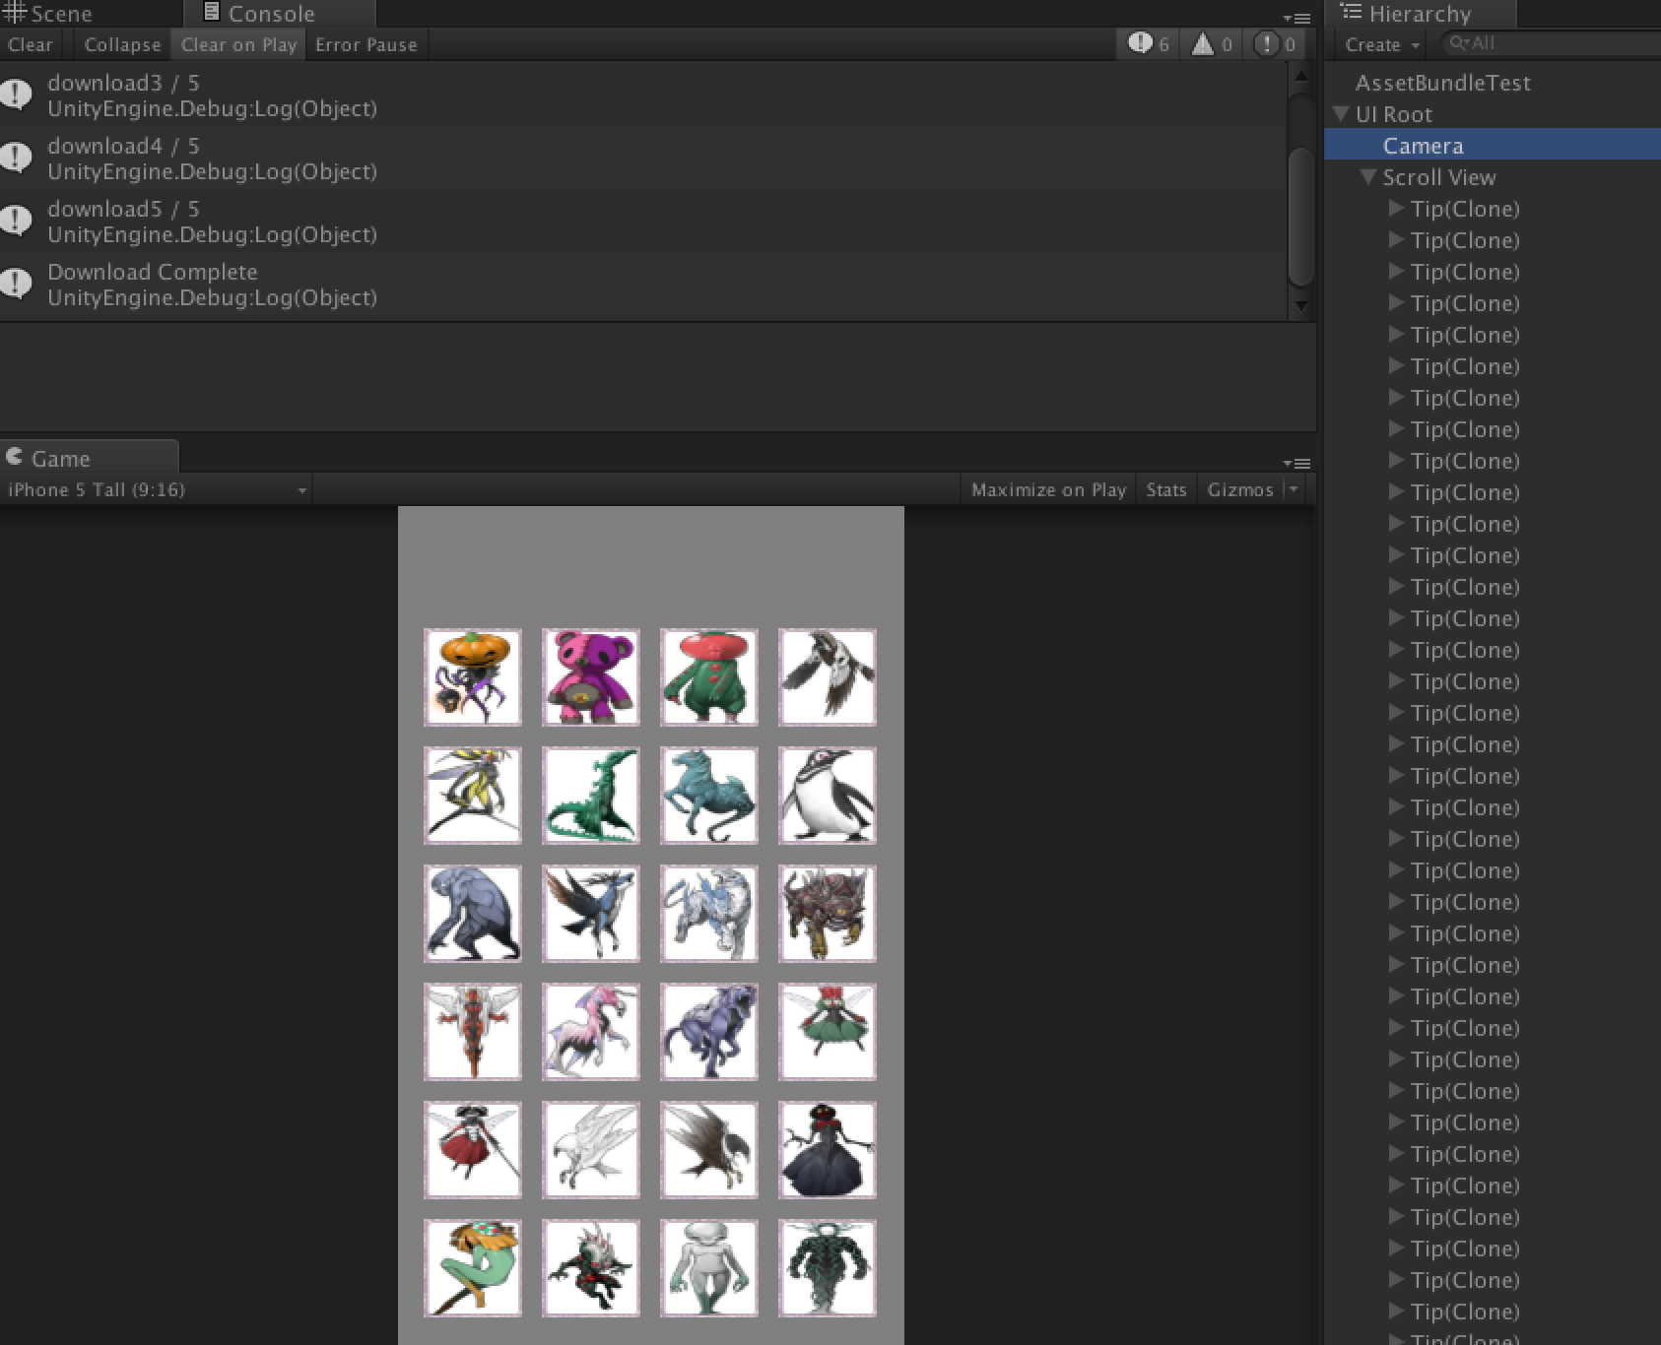Expand the first Tip(Clone) node
Image resolution: width=1661 pixels, height=1345 pixels.
click(x=1396, y=208)
